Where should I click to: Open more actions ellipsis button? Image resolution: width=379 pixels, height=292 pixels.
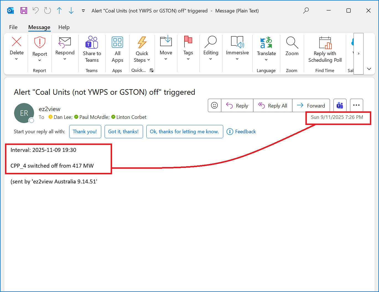356,106
